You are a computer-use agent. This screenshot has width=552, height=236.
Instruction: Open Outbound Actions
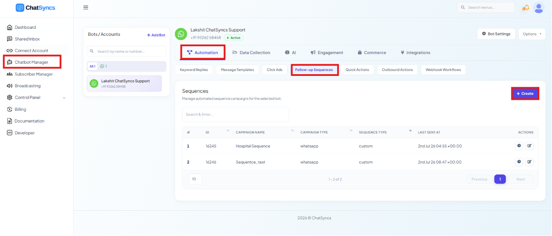[398, 70]
